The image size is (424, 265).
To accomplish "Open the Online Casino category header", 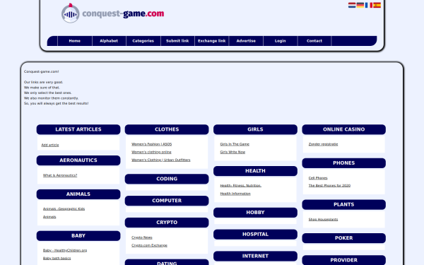I will 344,129.
